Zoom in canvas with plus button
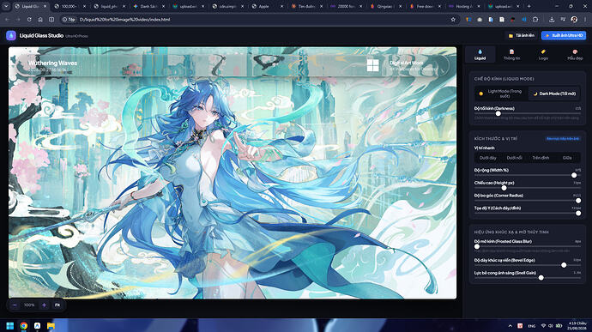Viewport: 592px width, 332px height. [44, 305]
